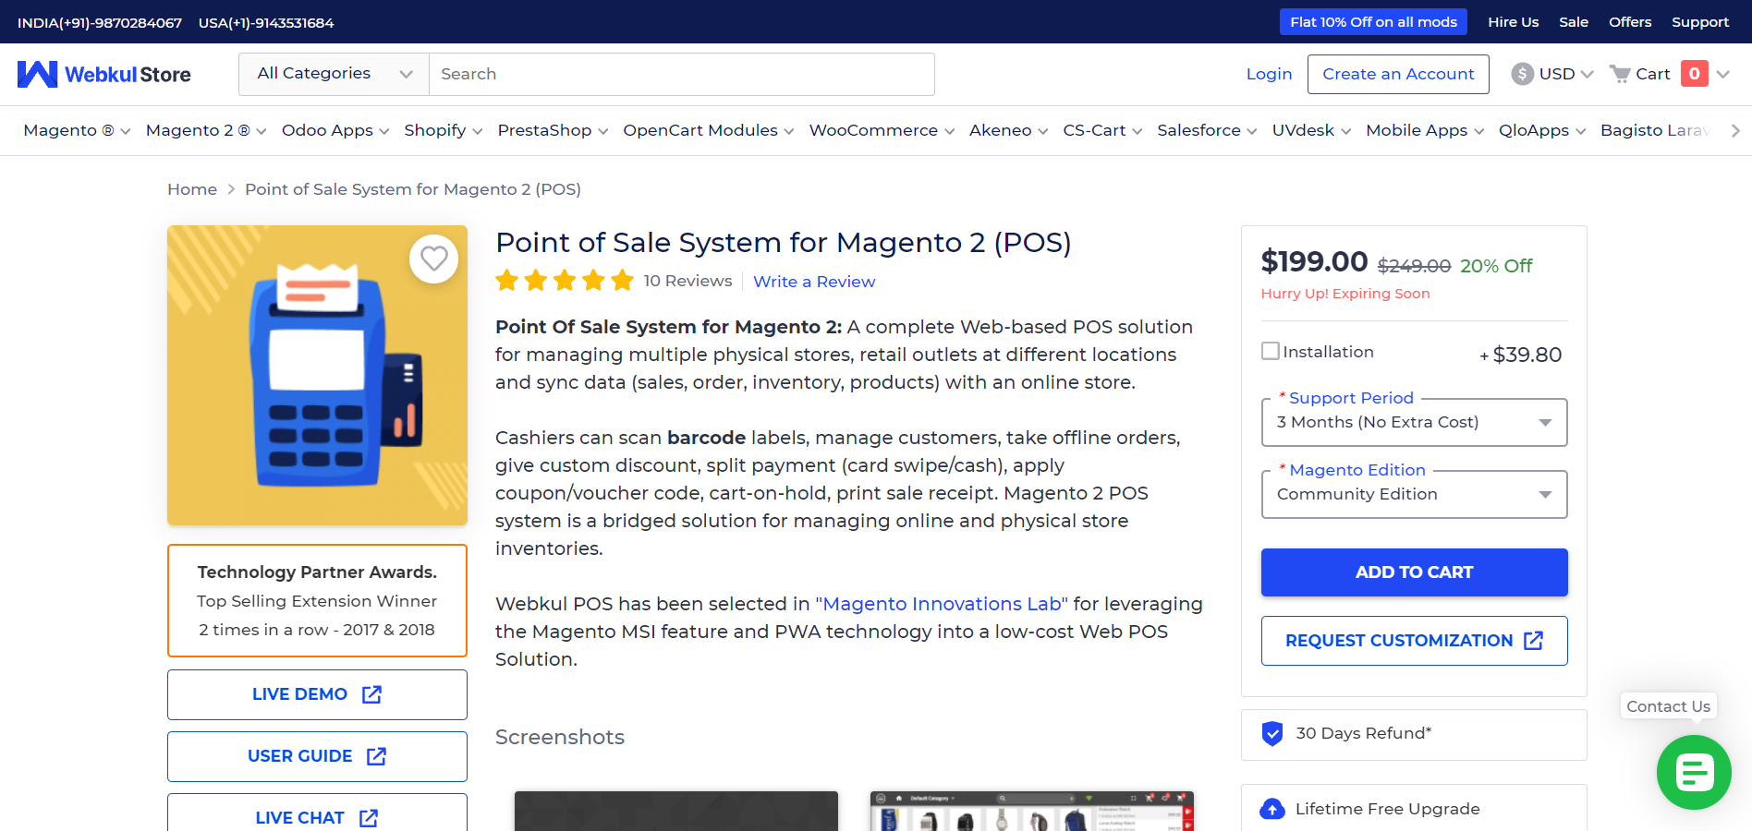The width and height of the screenshot is (1752, 831).
Task: Add product to wishlist with heart icon
Action: 434,259
